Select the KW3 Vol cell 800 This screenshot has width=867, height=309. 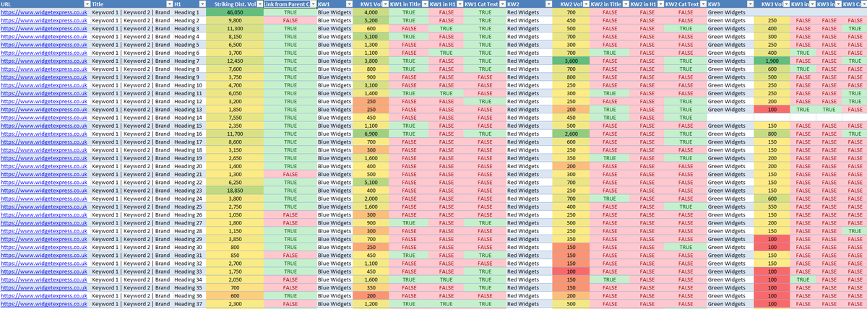tap(772, 134)
